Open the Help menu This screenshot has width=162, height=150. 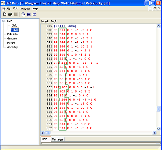(35, 9)
